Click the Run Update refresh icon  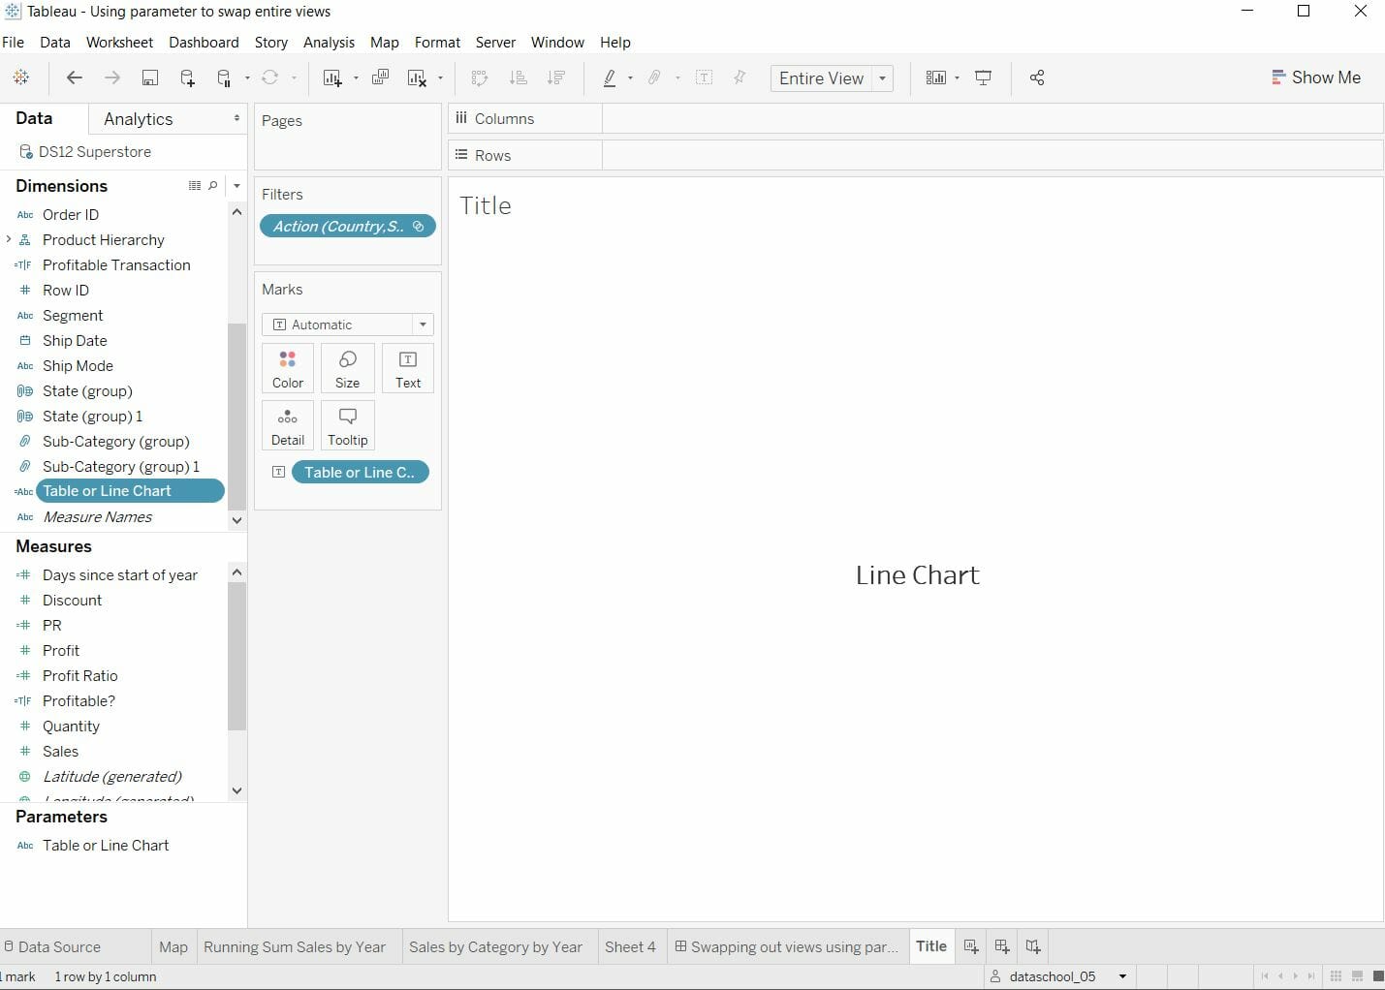pyautogui.click(x=270, y=77)
